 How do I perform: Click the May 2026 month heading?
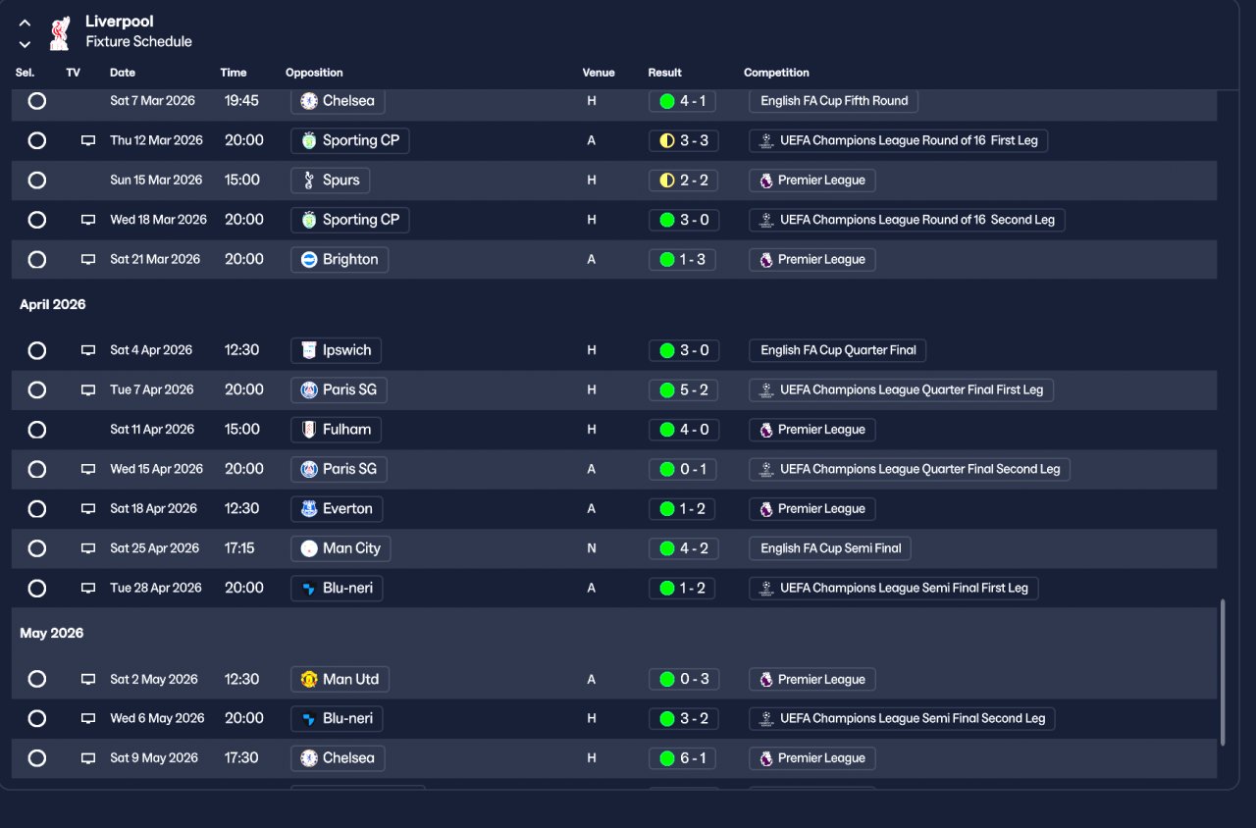pos(53,634)
